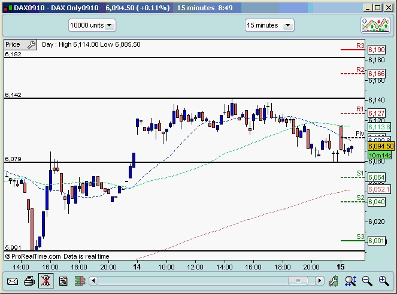The width and height of the screenshot is (397, 294).
Task: Click the printer icon to print chart
Action: click(x=29, y=281)
